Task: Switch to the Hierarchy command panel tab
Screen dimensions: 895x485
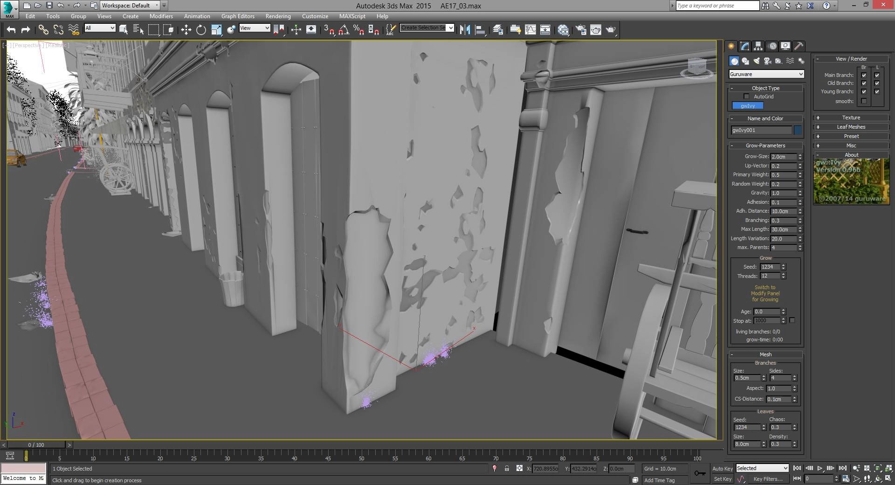Action: (x=758, y=46)
